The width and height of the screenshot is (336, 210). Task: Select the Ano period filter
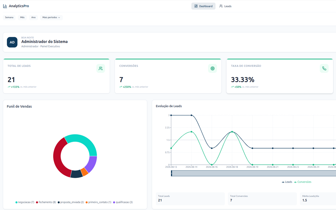33,17
